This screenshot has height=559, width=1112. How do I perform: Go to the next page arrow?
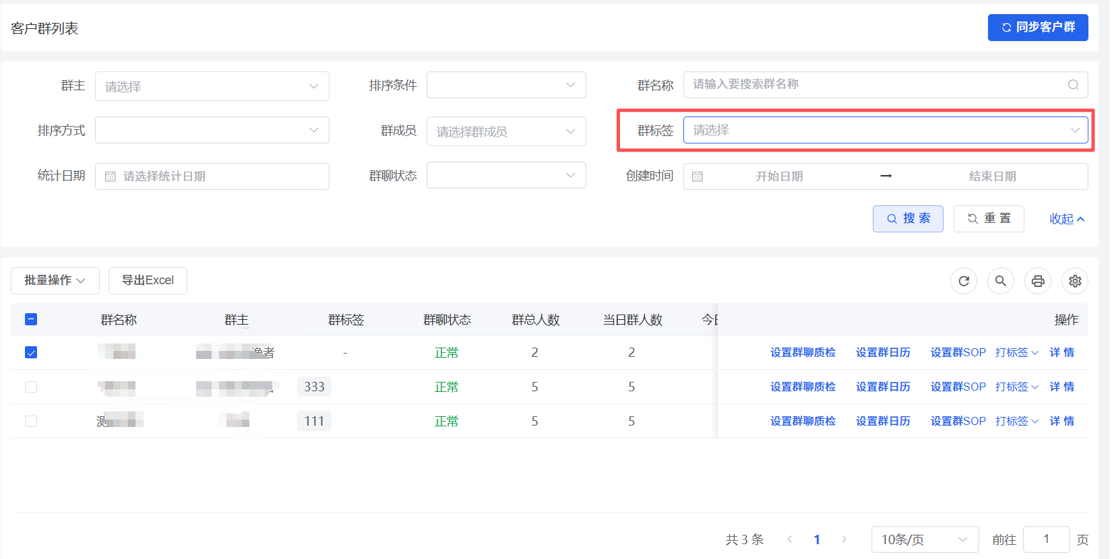click(x=844, y=539)
